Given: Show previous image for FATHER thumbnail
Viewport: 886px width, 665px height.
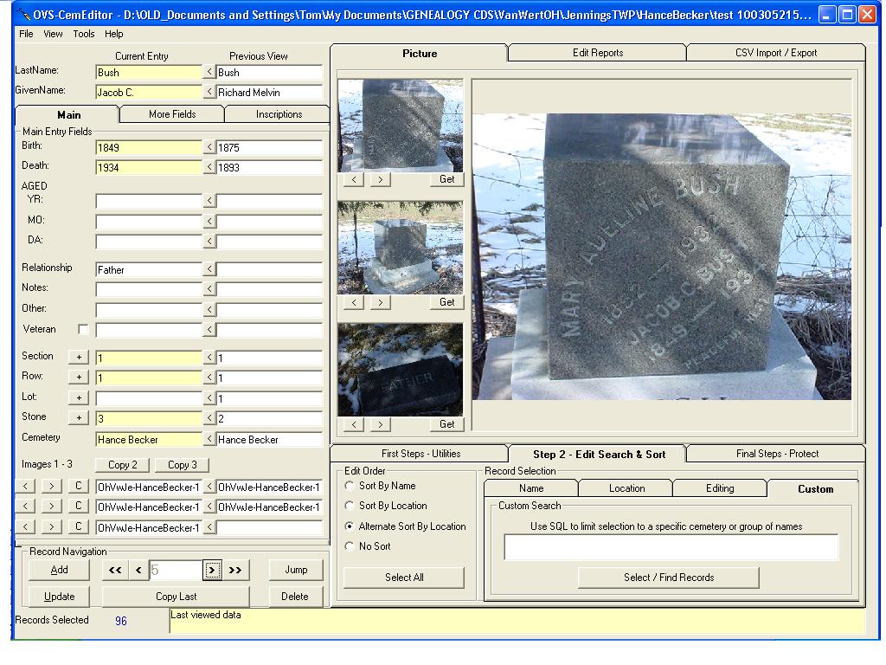Looking at the screenshot, I should click(354, 424).
